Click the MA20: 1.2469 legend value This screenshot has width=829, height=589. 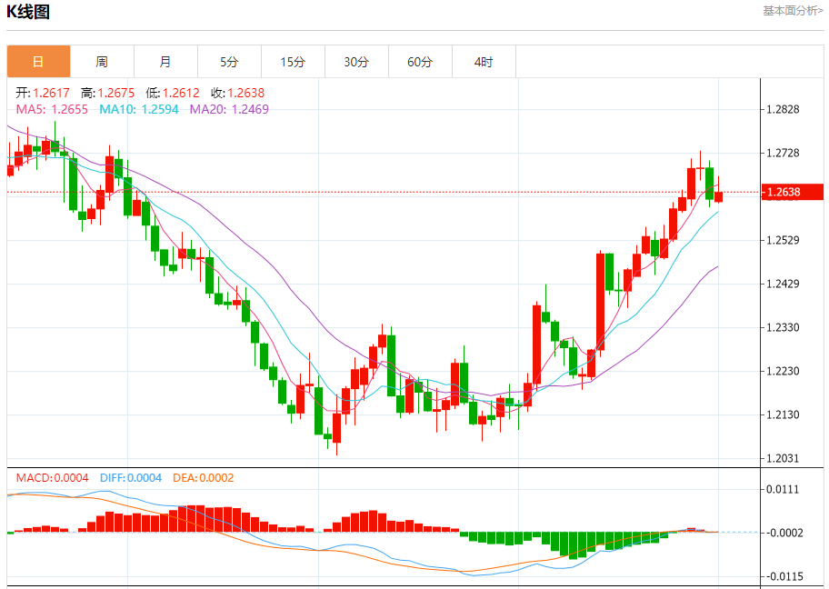[229, 109]
